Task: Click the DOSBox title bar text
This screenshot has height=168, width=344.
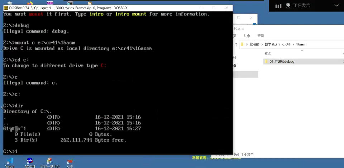Action: (x=68, y=8)
